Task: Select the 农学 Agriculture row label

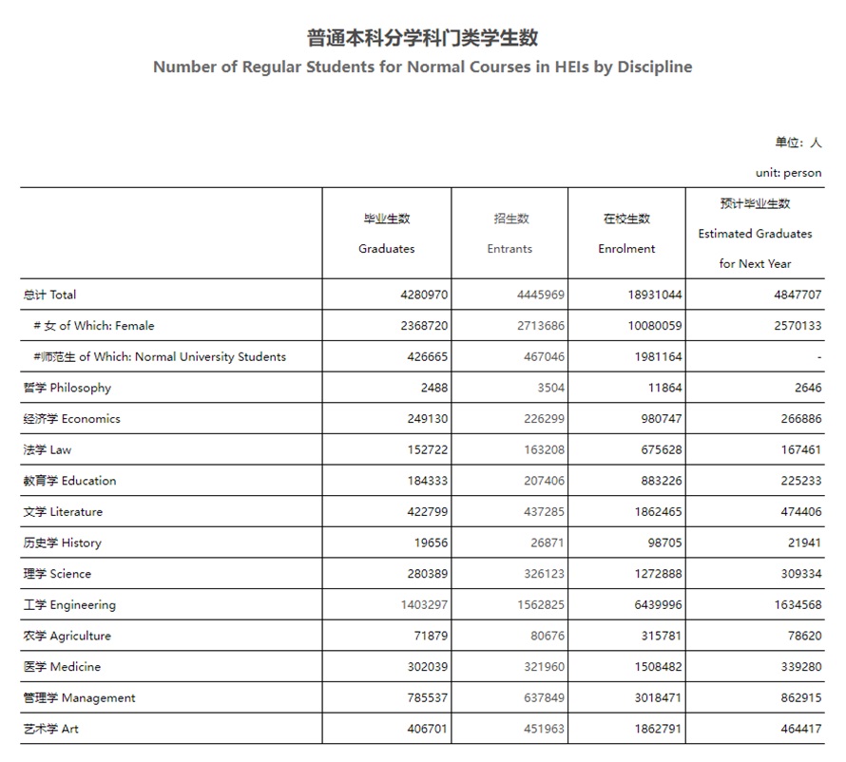Action: 67,636
